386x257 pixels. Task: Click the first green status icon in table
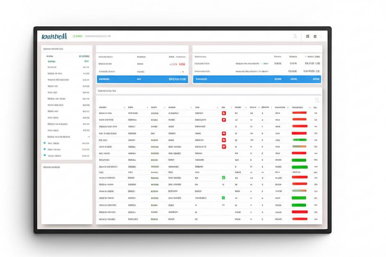coord(223,178)
